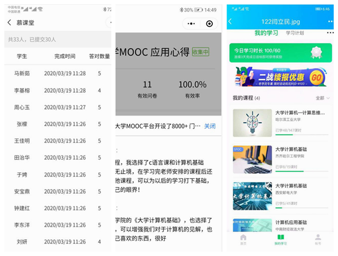Click the 关闭 link on notice
Viewport: 338px width, 256px height.
click(210, 126)
